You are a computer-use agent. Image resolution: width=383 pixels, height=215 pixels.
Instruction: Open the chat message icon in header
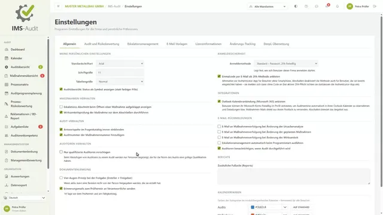point(317,7)
